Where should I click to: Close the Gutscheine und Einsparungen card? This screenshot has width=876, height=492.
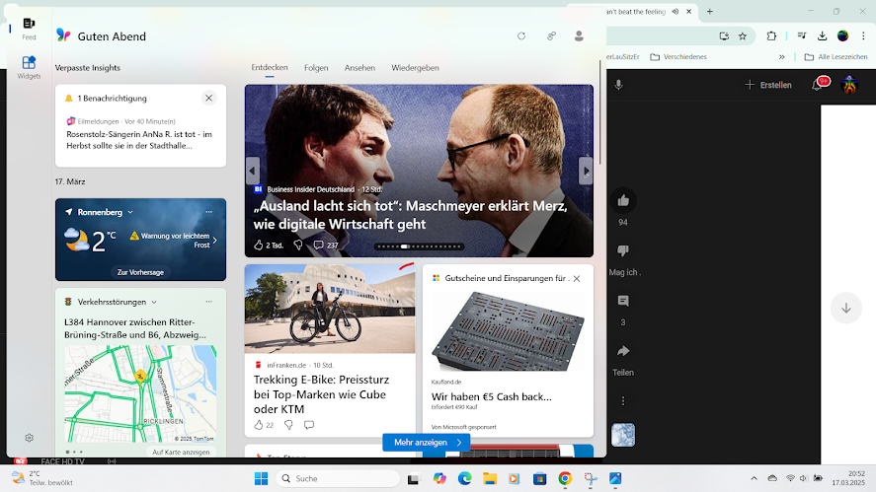tap(577, 278)
